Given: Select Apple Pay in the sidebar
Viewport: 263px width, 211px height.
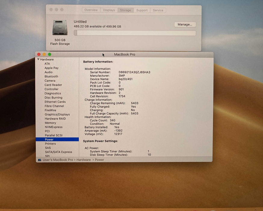Looking at the screenshot, I should (51, 68).
